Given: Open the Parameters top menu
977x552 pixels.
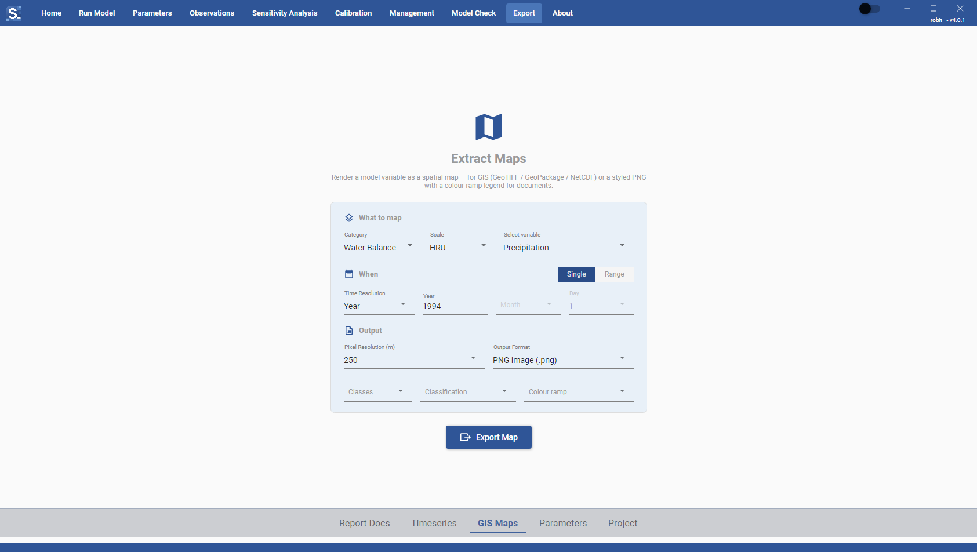Looking at the screenshot, I should coord(152,13).
